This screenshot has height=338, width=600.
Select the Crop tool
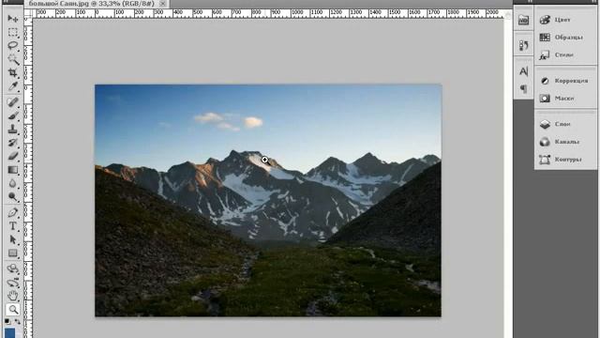click(13, 72)
